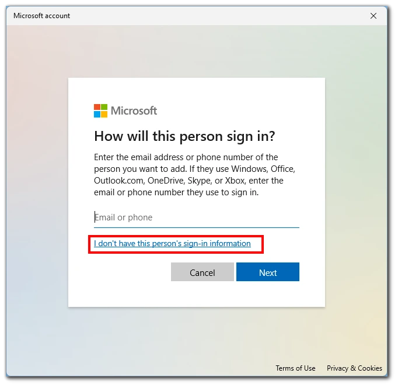Close the Microsoft account window

click(373, 16)
